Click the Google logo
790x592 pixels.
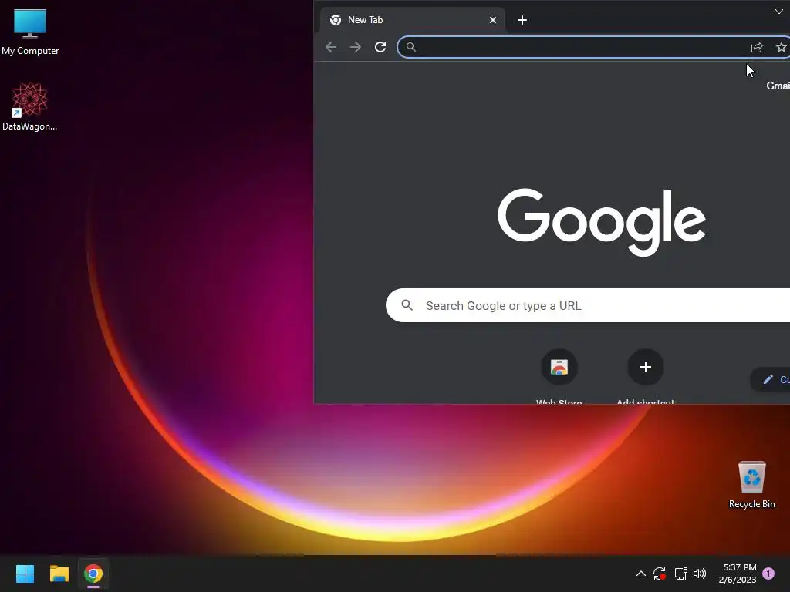click(601, 222)
